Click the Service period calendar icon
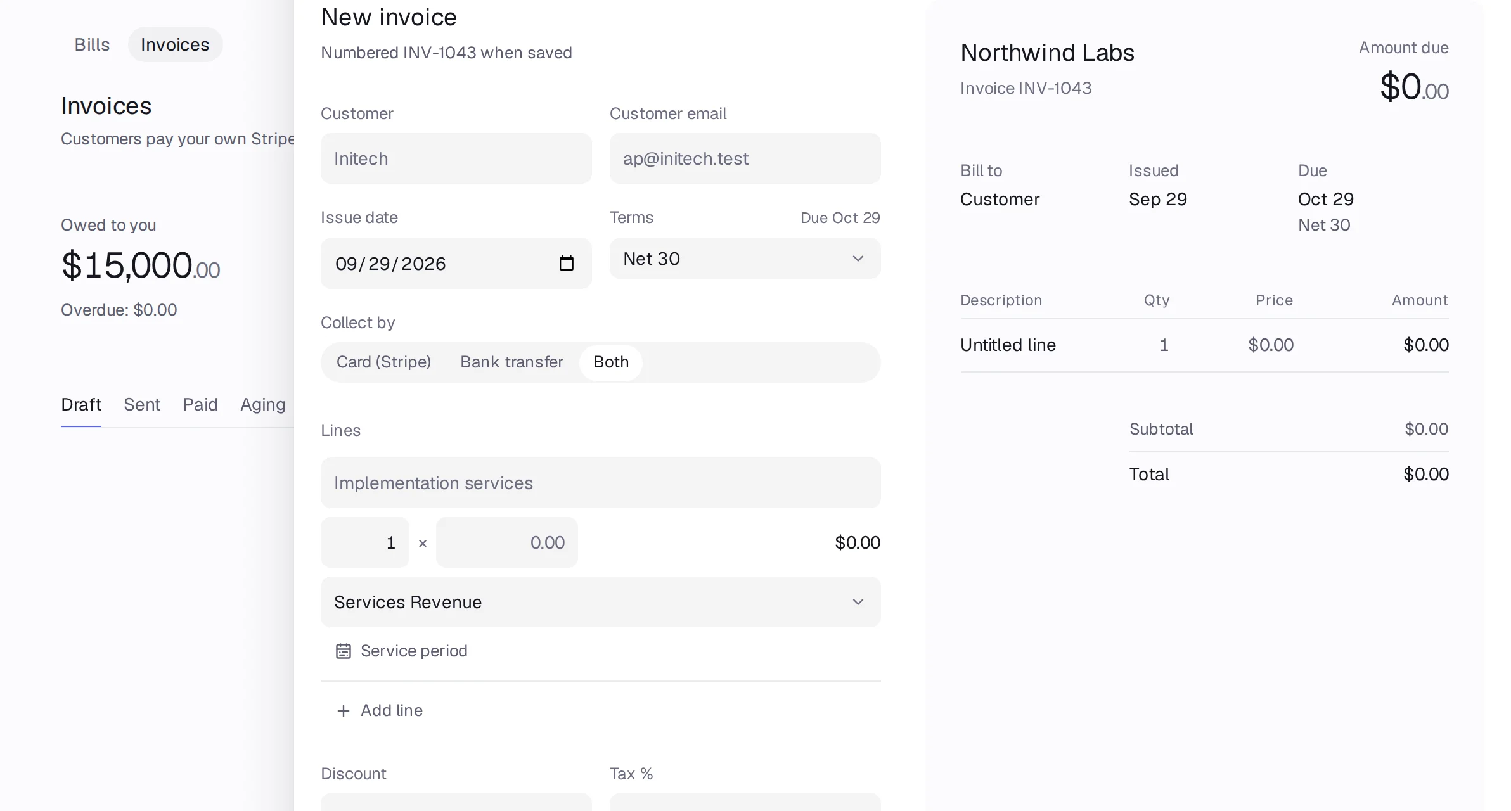This screenshot has width=1511, height=811. [343, 651]
